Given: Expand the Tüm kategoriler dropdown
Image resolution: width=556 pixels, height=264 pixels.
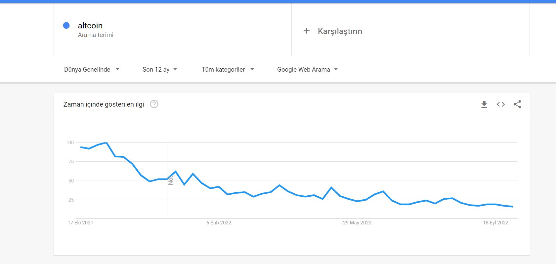Looking at the screenshot, I should 228,69.
